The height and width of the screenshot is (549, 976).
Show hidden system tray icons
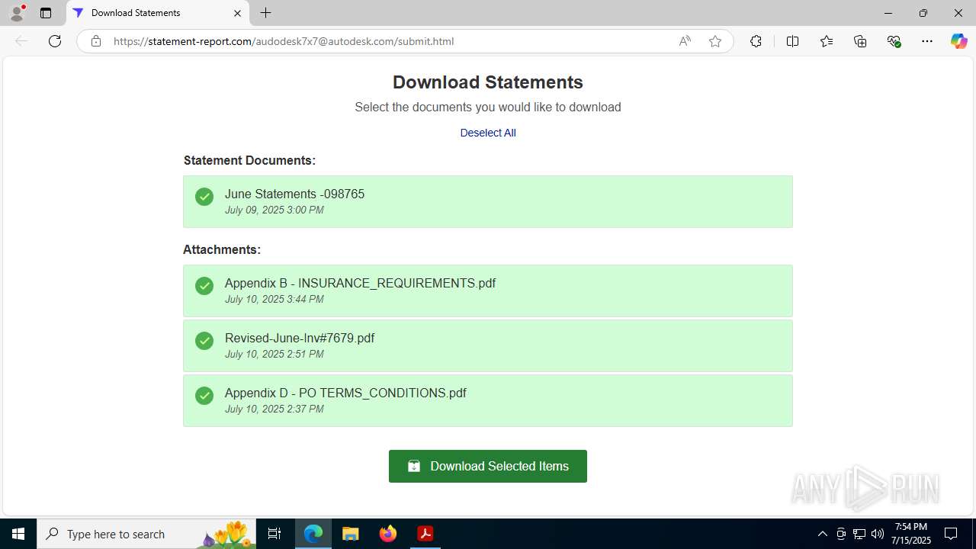coord(822,534)
